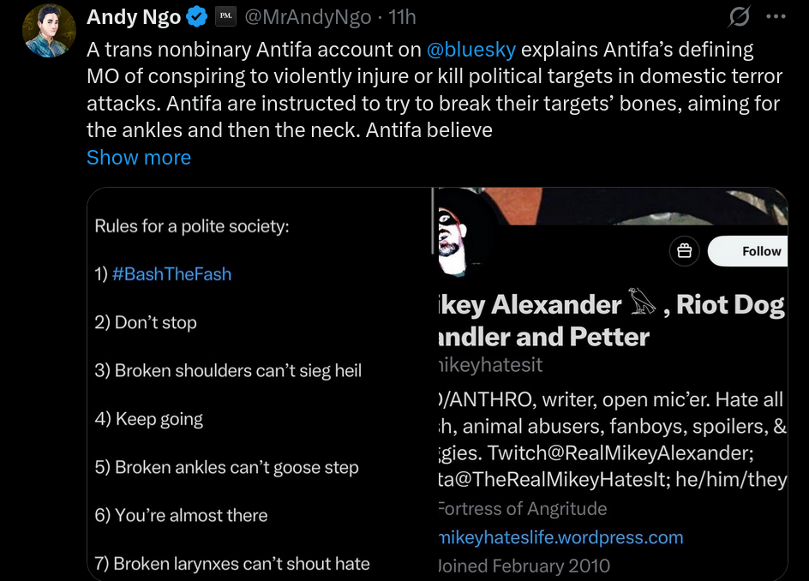The image size is (809, 581).
Task: Open the Andy Ngo display name
Action: click(134, 16)
